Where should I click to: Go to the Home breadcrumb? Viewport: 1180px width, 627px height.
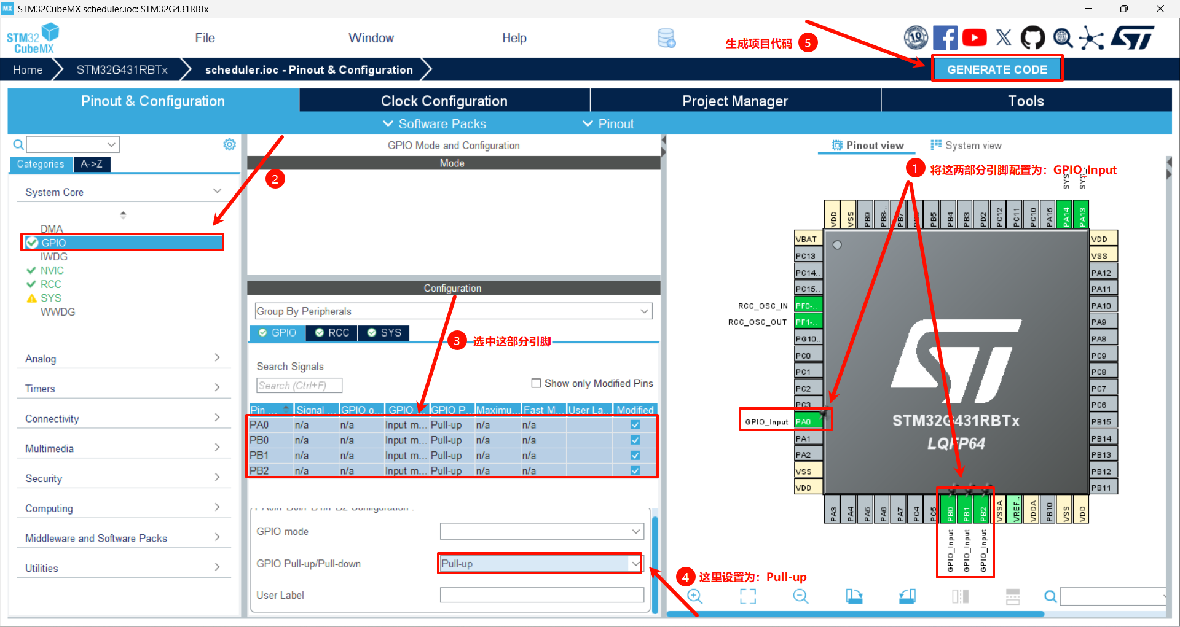(x=28, y=69)
